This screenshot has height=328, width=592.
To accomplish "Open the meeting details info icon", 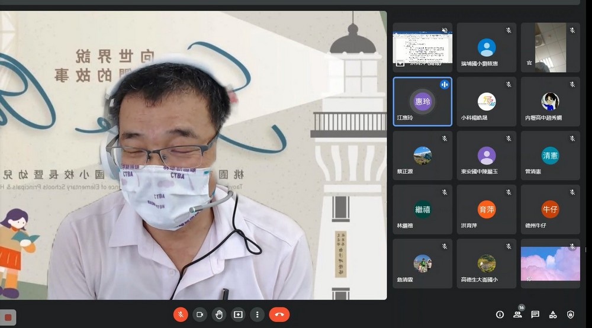I will coord(500,314).
